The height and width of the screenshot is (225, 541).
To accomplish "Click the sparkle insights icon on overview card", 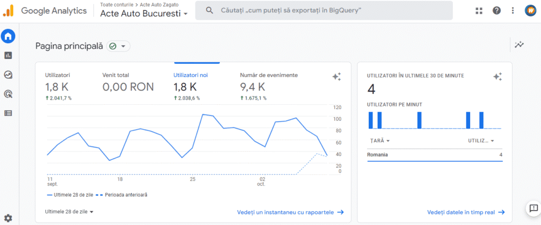I will point(337,77).
